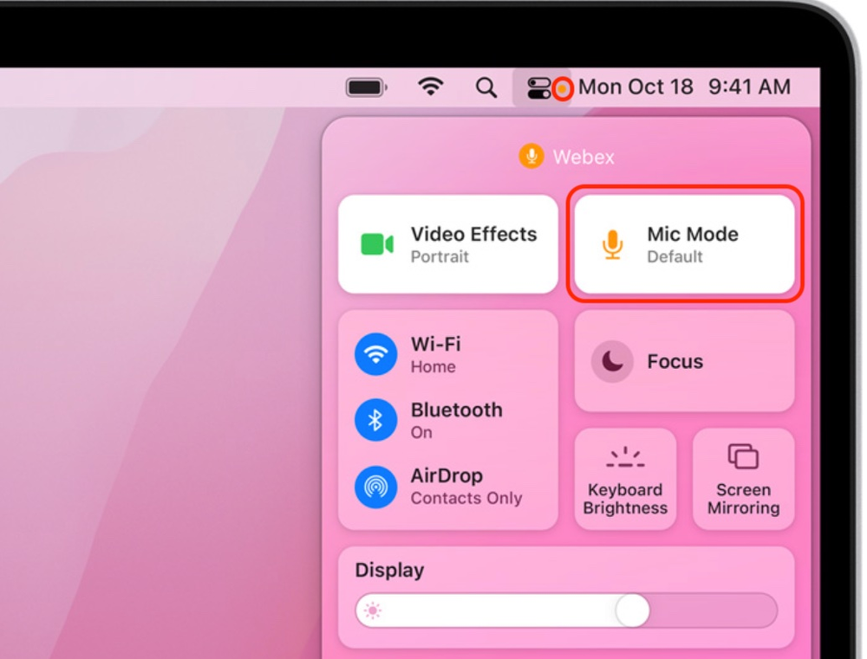Image resolution: width=867 pixels, height=659 pixels.
Task: Open Video Effects Portrait tile
Action: 448,244
